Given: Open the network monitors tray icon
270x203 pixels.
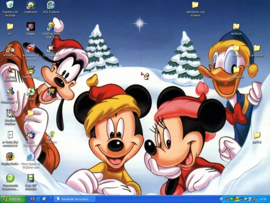Looking at the screenshot, I should coord(241,199).
